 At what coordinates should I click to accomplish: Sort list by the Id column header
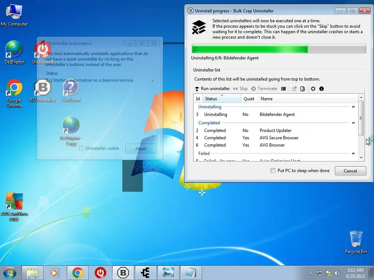click(x=198, y=98)
